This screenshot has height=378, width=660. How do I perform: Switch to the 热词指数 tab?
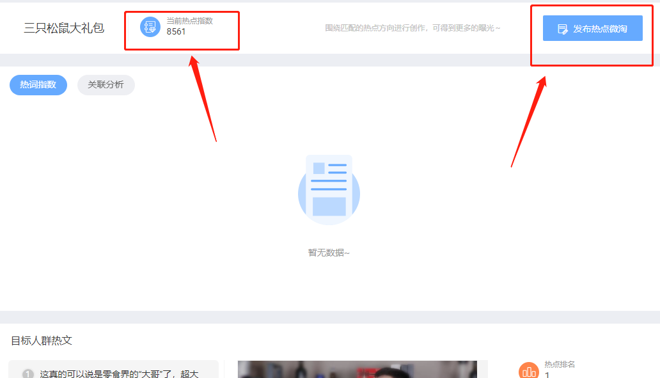pos(38,84)
